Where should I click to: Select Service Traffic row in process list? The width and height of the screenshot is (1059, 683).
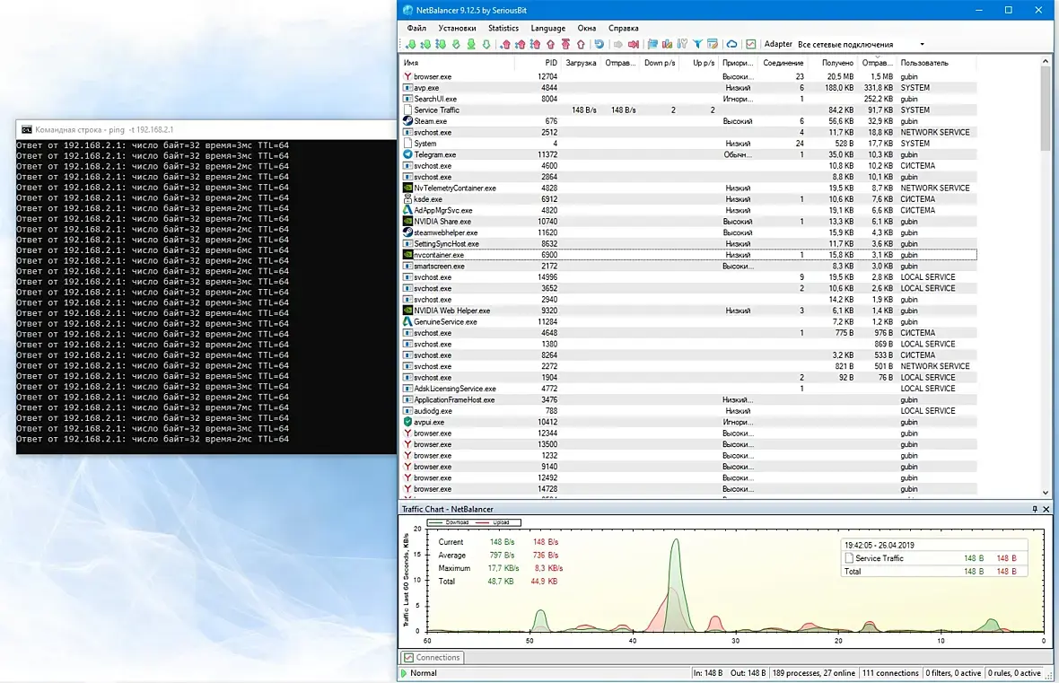point(689,110)
